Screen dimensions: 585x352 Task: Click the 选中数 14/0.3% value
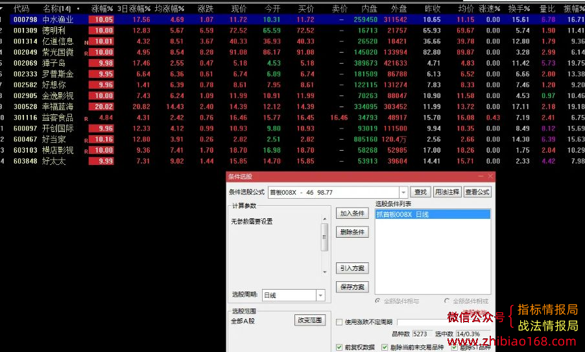[x=473, y=334]
